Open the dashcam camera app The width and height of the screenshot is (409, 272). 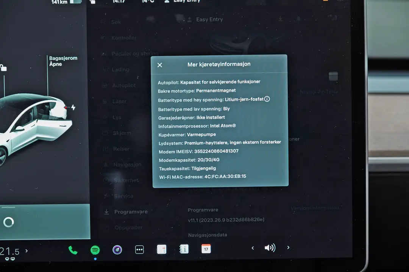coord(117,250)
